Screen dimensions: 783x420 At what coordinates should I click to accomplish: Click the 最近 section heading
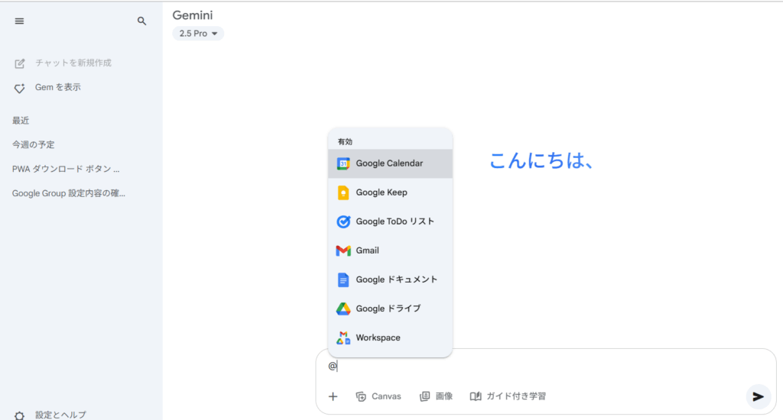(x=21, y=121)
